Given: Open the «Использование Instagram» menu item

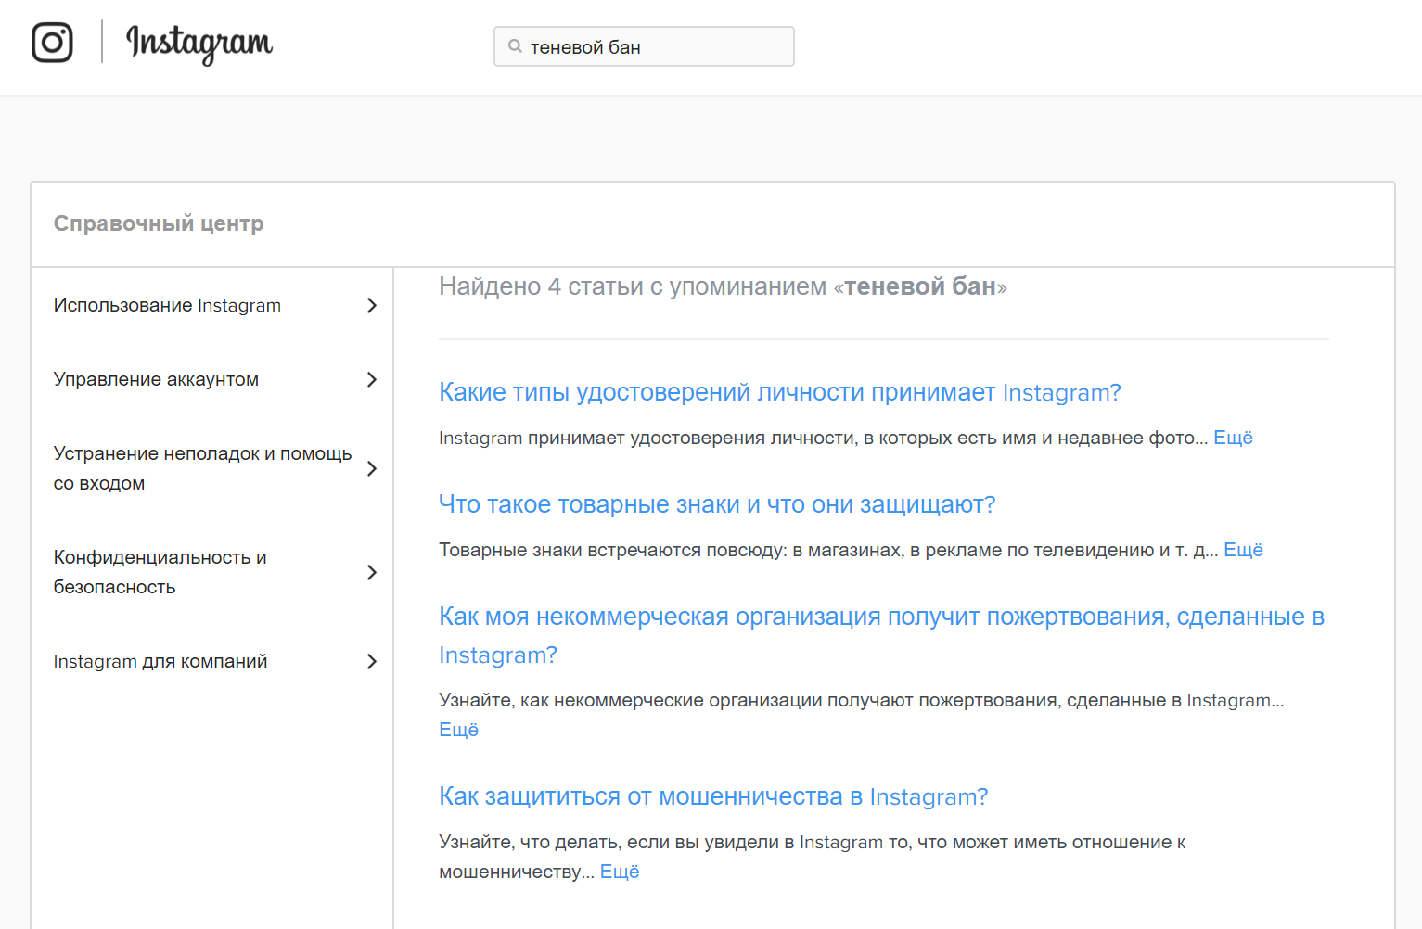Looking at the screenshot, I should [167, 305].
